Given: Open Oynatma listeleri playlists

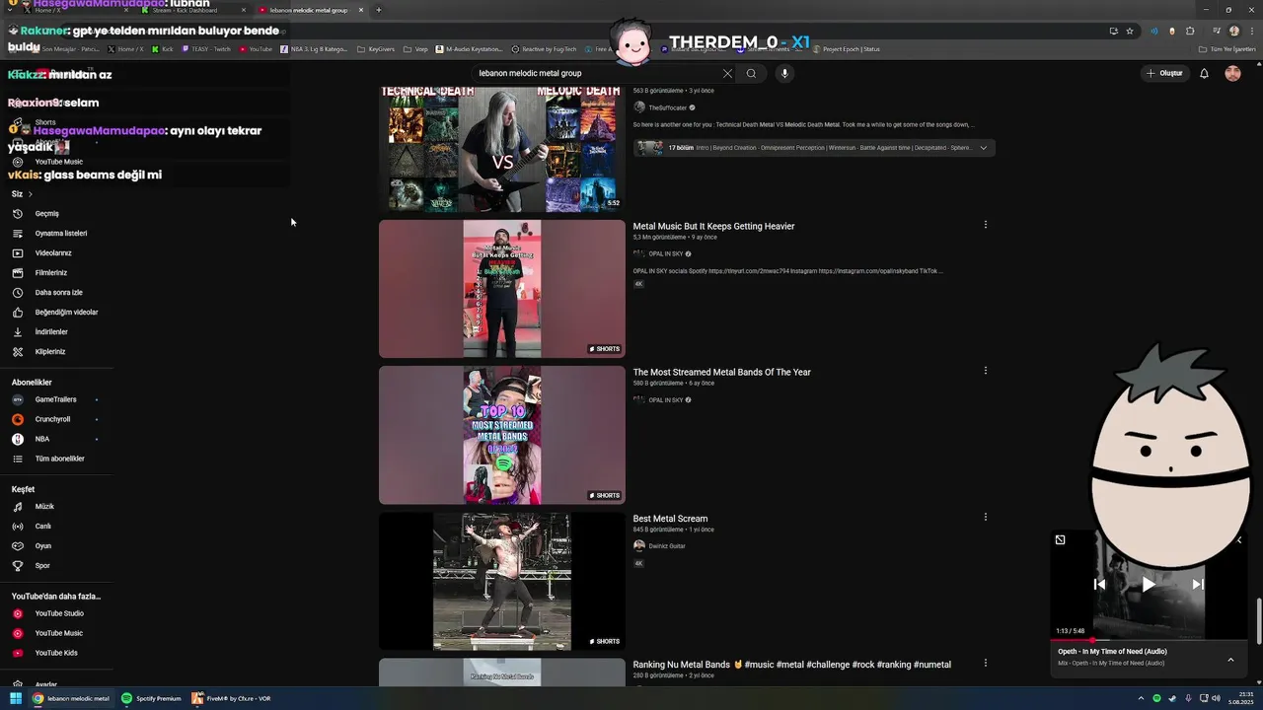Looking at the screenshot, I should (61, 234).
